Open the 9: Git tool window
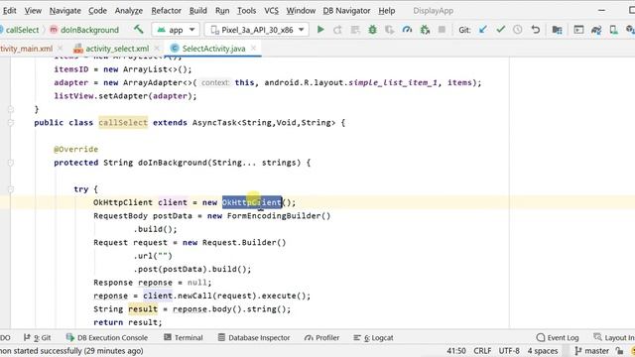Screen dimensions: 635x357 pyautogui.click(x=38, y=337)
